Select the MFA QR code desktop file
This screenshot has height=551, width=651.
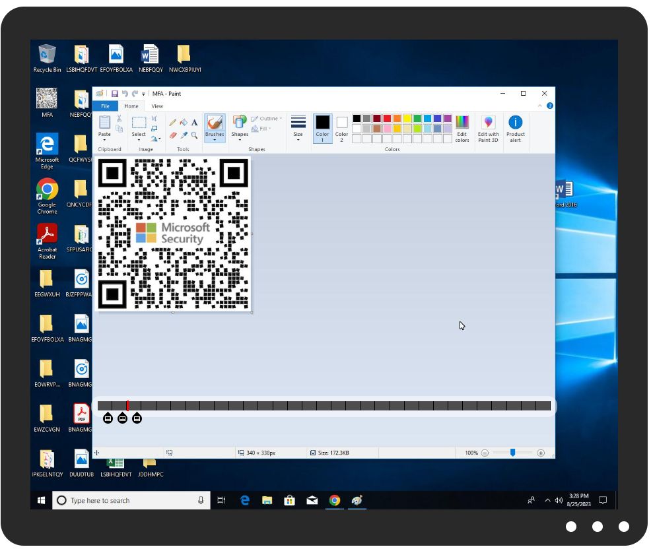[x=47, y=103]
